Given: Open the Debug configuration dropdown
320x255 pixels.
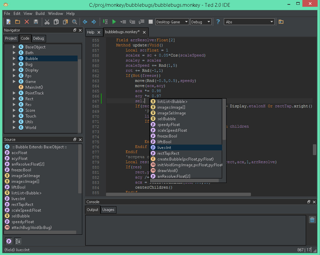Looking at the screenshot, I should coord(200,22).
